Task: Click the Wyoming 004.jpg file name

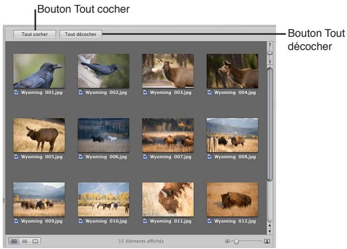Action: pos(235,93)
